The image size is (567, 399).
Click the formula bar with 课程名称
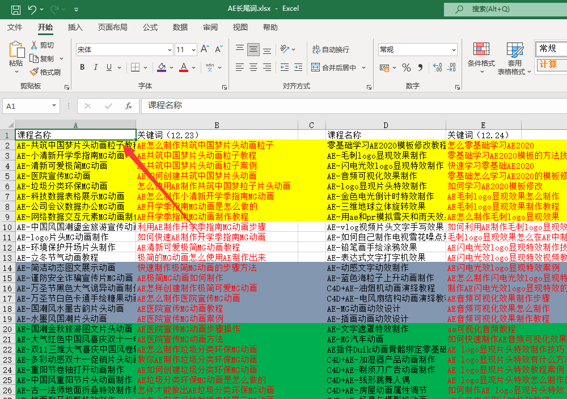pyautogui.click(x=354, y=106)
